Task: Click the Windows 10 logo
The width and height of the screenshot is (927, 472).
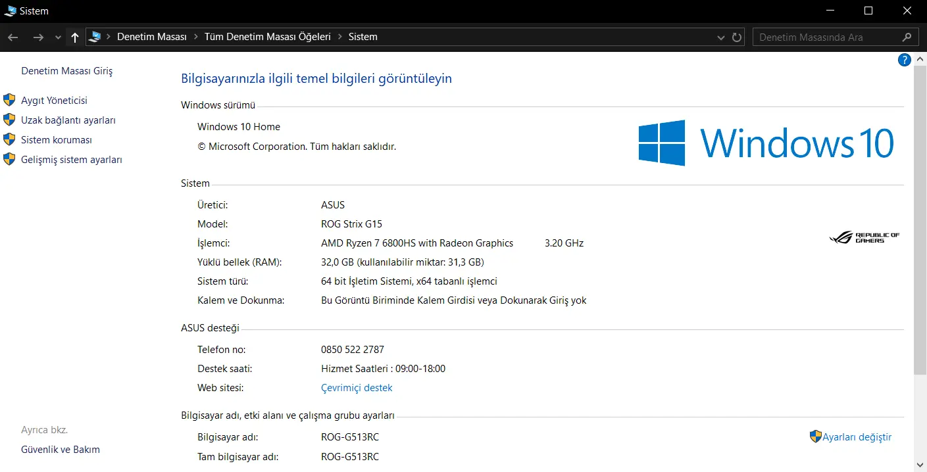Action: [766, 143]
